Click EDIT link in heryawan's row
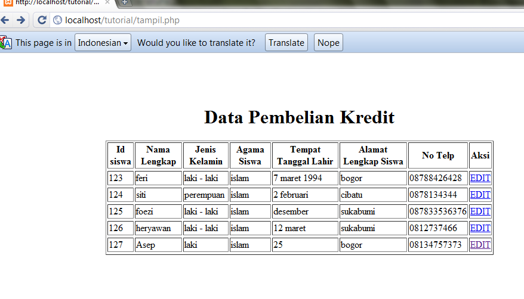The width and height of the screenshot is (524, 299). point(480,228)
